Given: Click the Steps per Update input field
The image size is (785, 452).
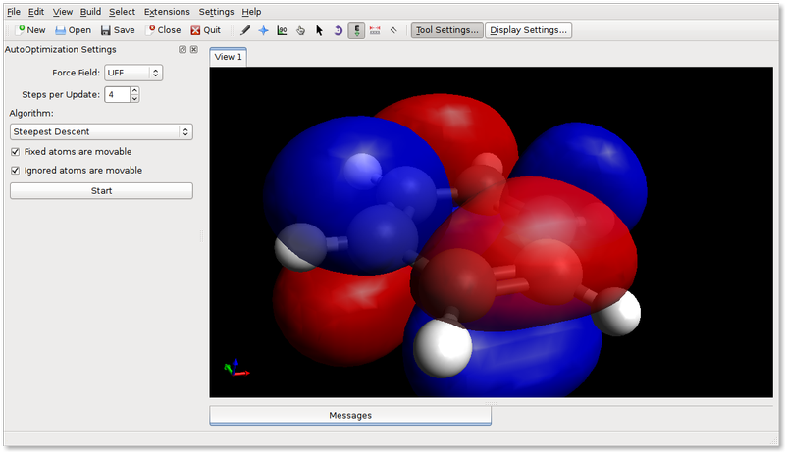Looking at the screenshot, I should (x=116, y=94).
